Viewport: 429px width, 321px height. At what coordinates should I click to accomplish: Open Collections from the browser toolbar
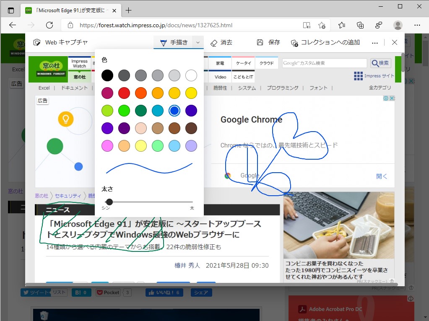(x=360, y=25)
